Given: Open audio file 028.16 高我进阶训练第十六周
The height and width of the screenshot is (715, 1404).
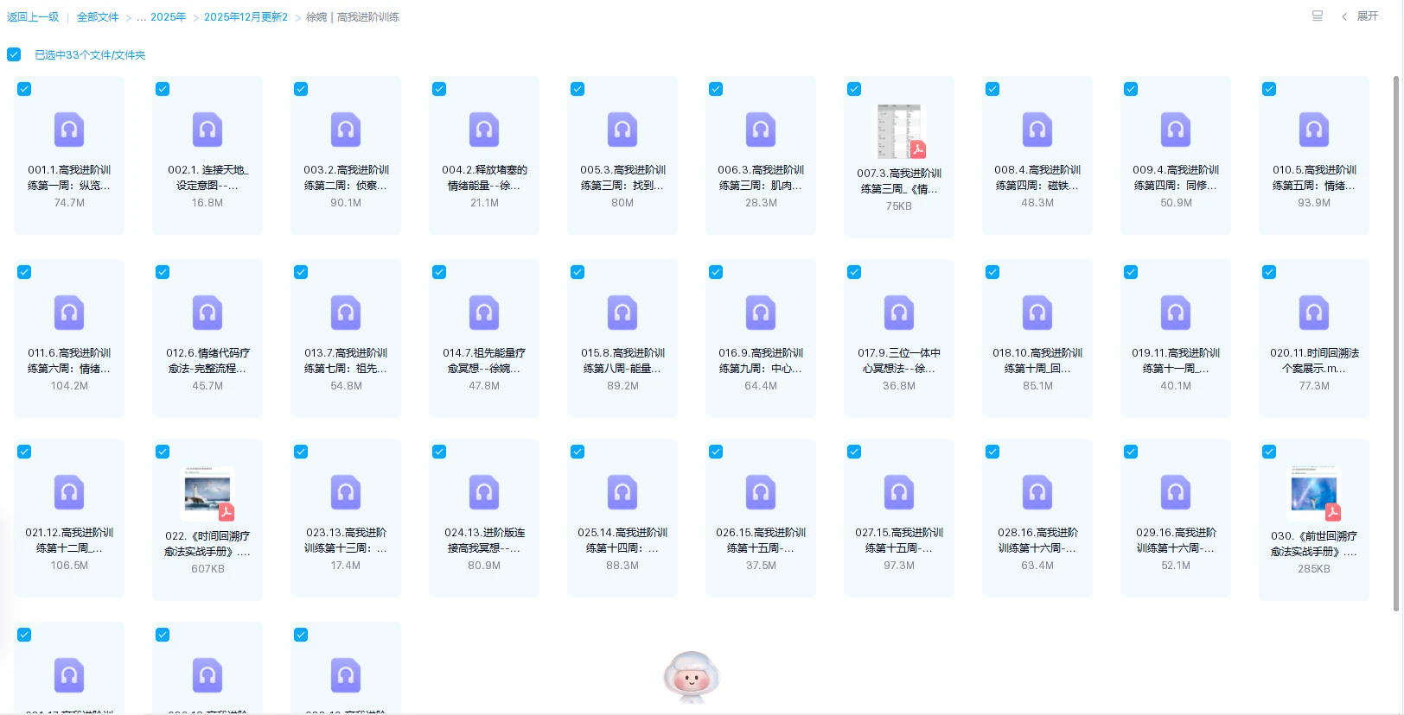Looking at the screenshot, I should (1037, 493).
